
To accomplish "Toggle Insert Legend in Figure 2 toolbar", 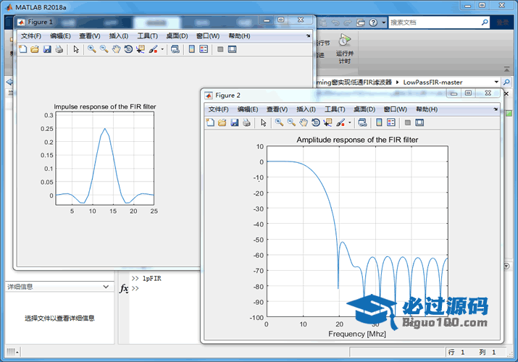I will point(392,122).
